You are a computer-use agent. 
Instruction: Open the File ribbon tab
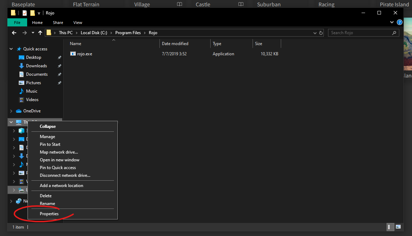pos(17,23)
